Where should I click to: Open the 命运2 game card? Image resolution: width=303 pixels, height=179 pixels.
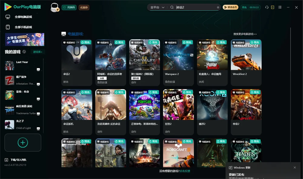point(77,63)
